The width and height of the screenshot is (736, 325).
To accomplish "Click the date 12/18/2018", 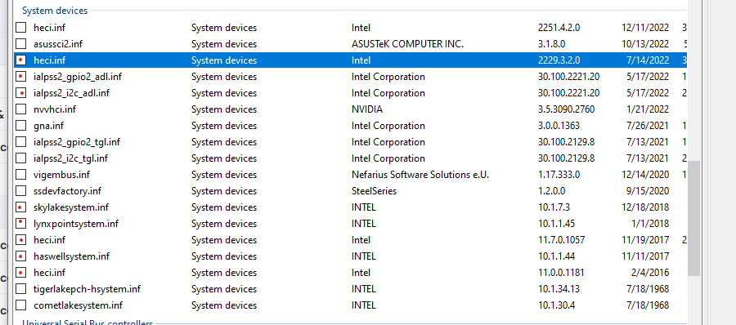I will click(644, 207).
